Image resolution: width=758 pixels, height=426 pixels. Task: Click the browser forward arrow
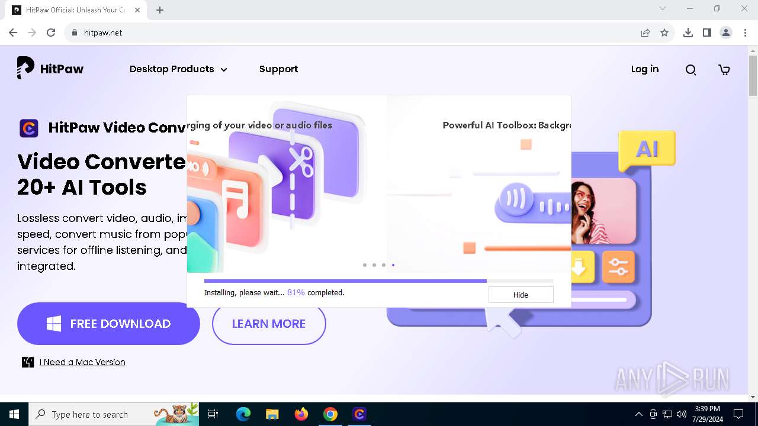32,33
